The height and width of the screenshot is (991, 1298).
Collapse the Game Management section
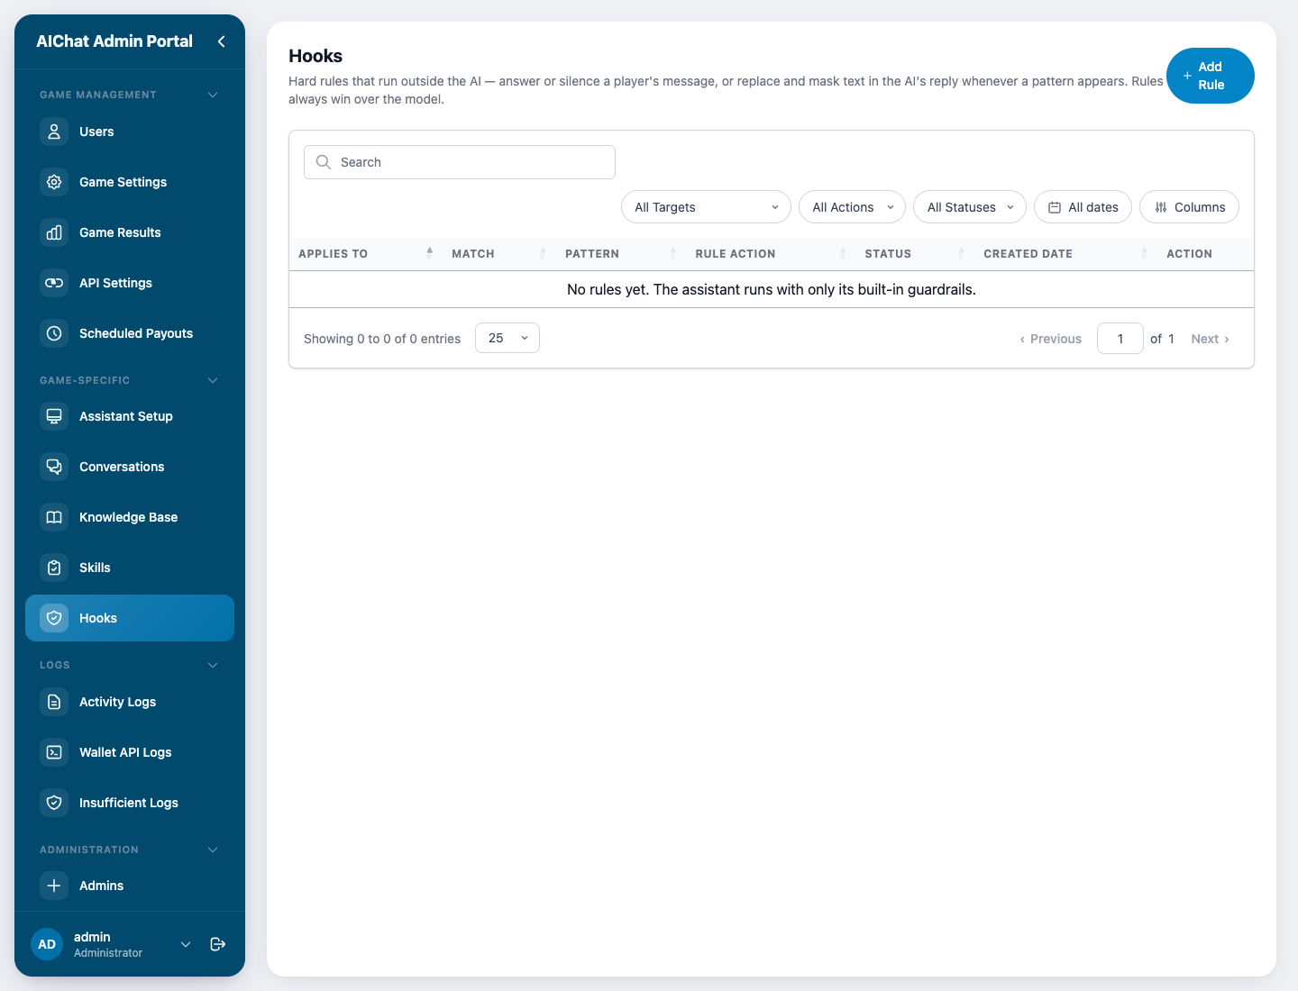(213, 95)
